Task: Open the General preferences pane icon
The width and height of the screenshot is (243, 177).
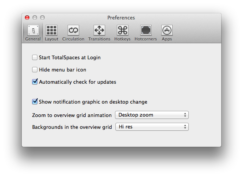Action: click(x=33, y=31)
